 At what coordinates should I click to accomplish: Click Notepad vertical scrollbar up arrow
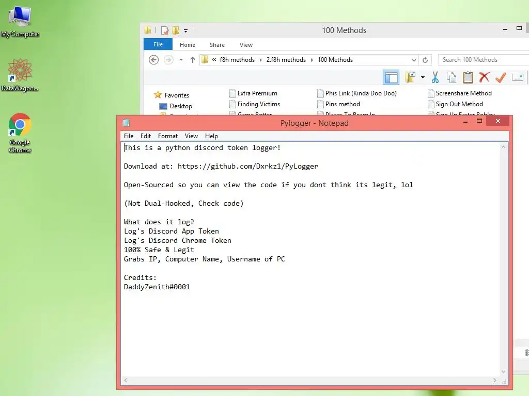pos(503,147)
